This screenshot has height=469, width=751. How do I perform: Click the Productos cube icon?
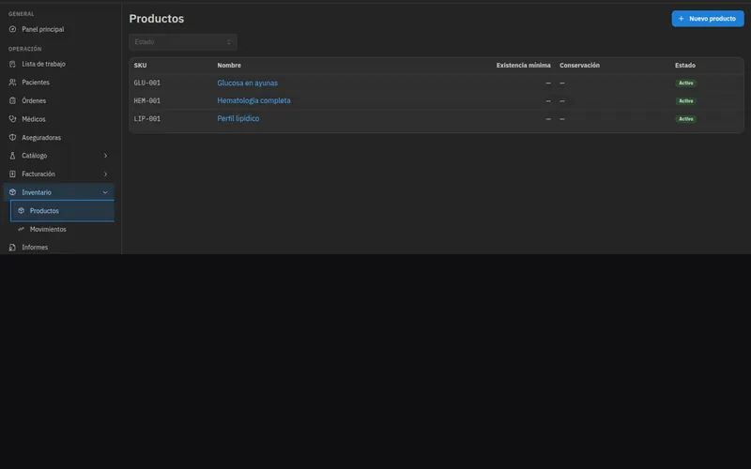coord(21,210)
